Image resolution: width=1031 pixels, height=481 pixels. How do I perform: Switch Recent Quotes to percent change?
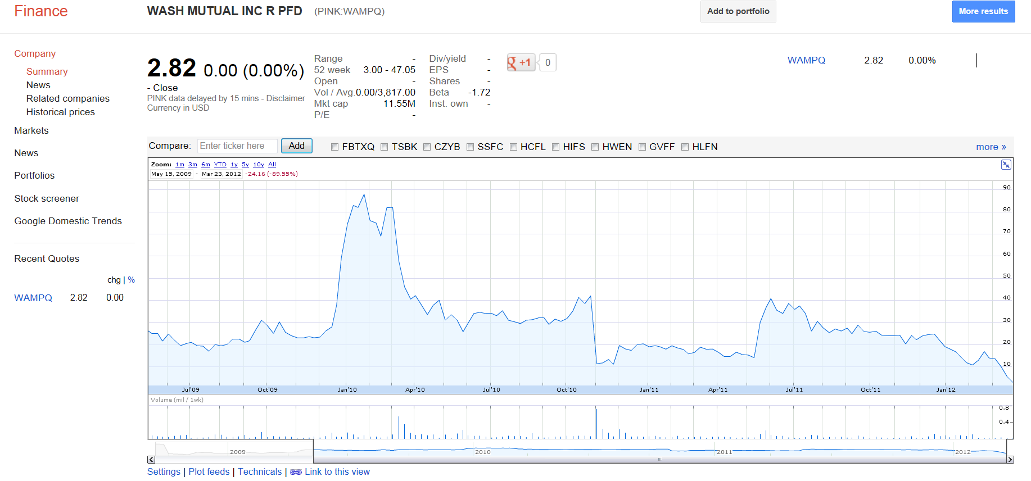[132, 280]
